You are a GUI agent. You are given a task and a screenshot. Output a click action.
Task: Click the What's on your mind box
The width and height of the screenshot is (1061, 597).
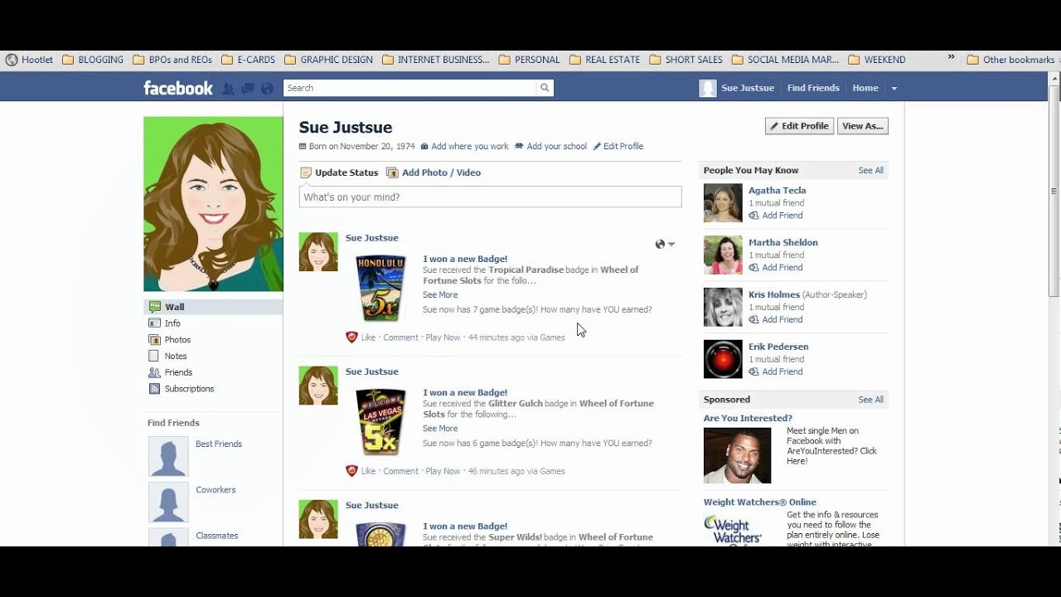490,197
